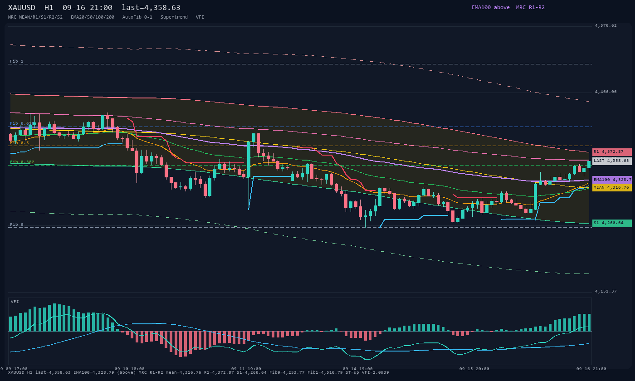The image size is (635, 381).
Task: Click the 4,152.37 price axis label
Action: [606, 291]
